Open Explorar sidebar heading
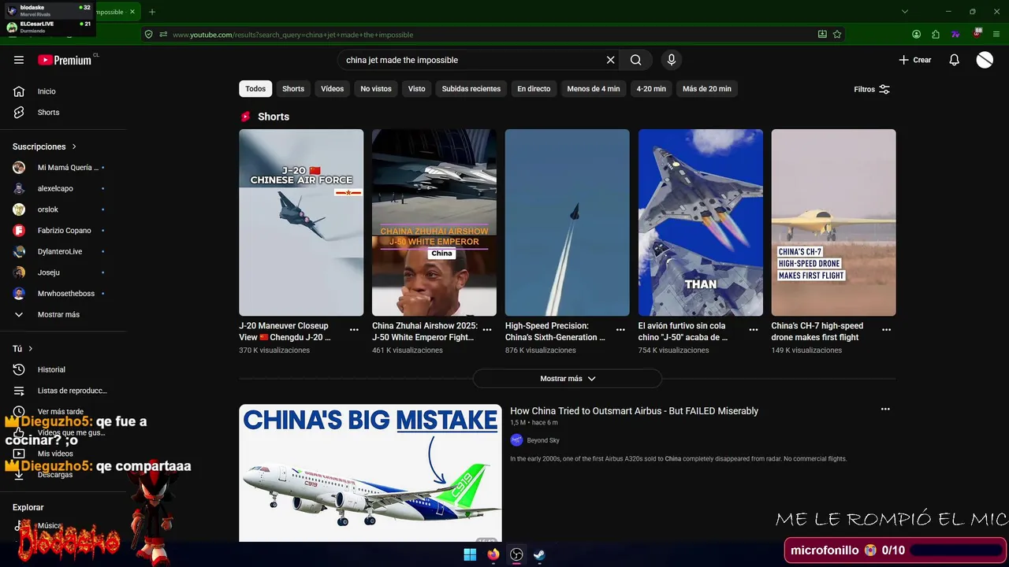Screen dimensions: 1009x567 click(28, 508)
